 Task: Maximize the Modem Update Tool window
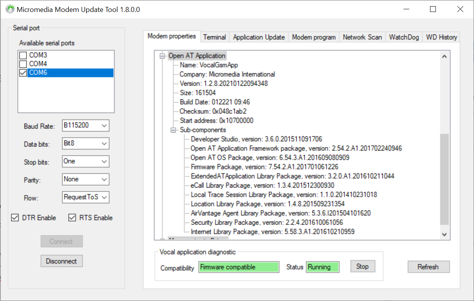433,9
